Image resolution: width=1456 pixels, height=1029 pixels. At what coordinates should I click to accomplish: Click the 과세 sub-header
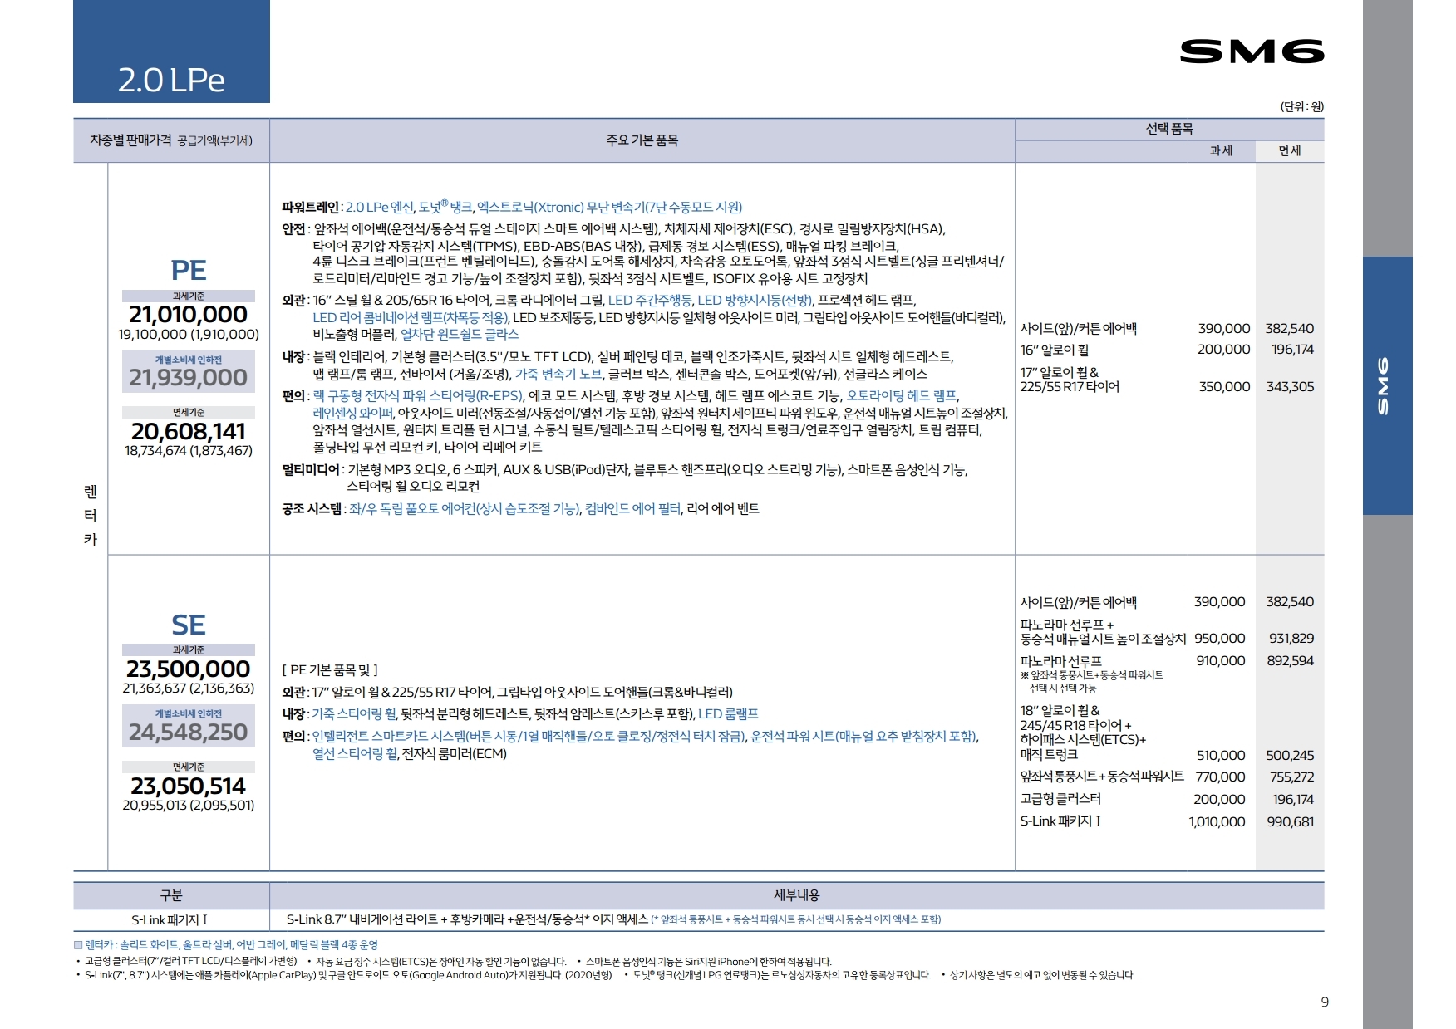click(x=1221, y=150)
